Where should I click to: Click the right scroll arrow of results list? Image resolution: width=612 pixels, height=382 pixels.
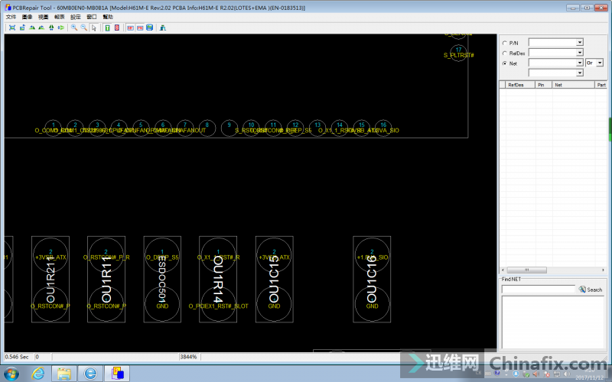click(x=604, y=270)
